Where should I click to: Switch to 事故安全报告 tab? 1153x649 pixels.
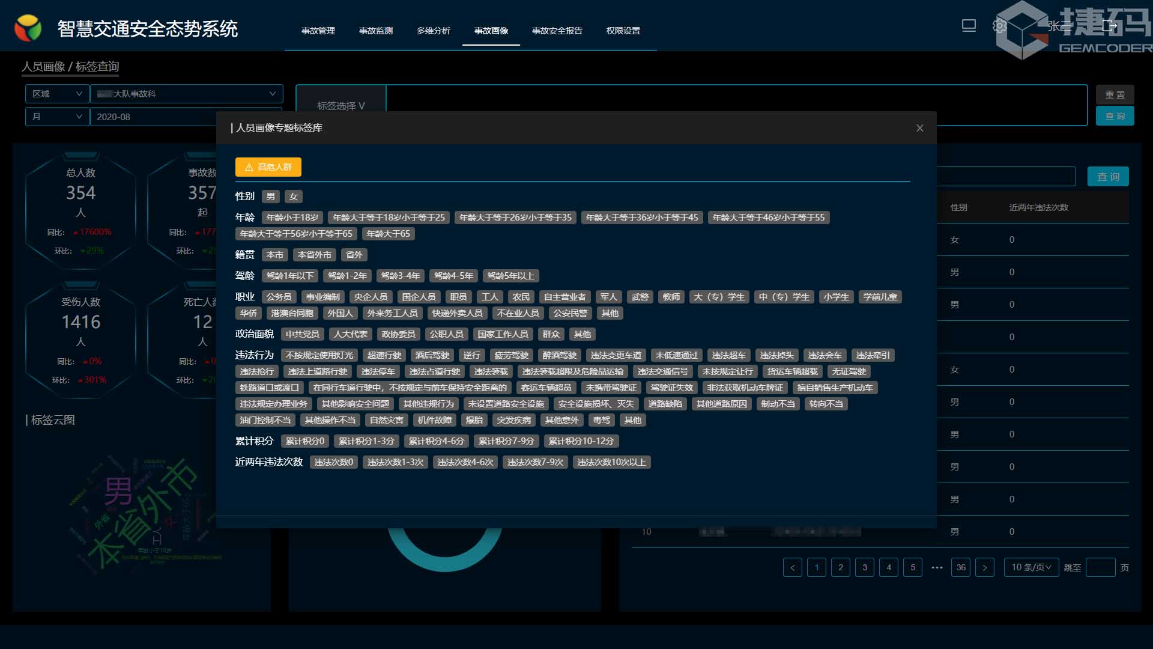coord(557,31)
